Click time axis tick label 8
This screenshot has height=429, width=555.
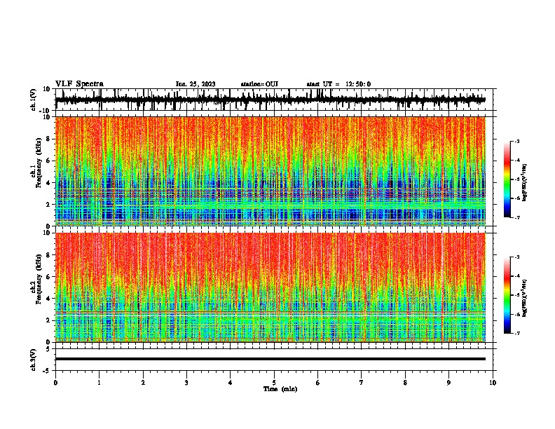point(405,383)
